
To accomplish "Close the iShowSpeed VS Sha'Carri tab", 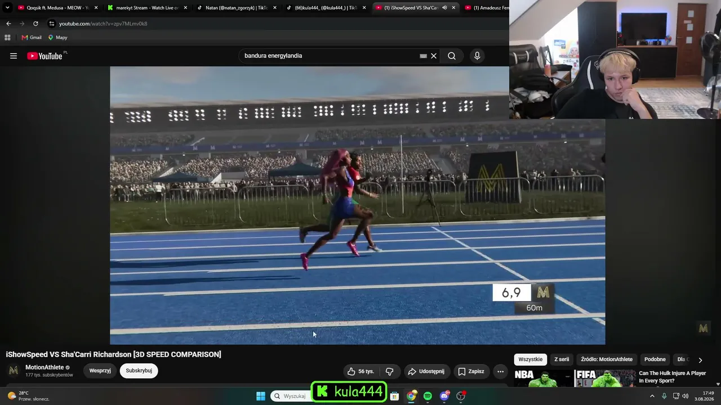I will (x=453, y=8).
